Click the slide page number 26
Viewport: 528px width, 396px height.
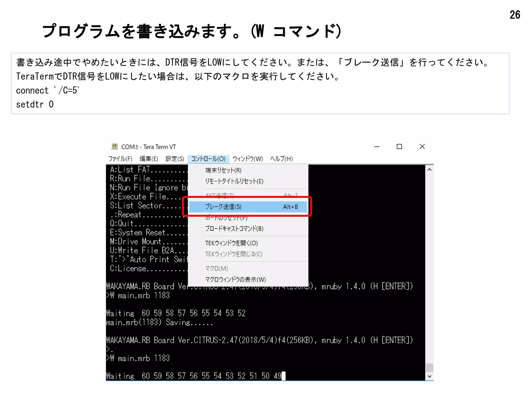[515, 15]
